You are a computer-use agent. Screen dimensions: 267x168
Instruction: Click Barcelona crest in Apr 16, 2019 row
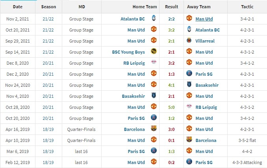point(154,128)
